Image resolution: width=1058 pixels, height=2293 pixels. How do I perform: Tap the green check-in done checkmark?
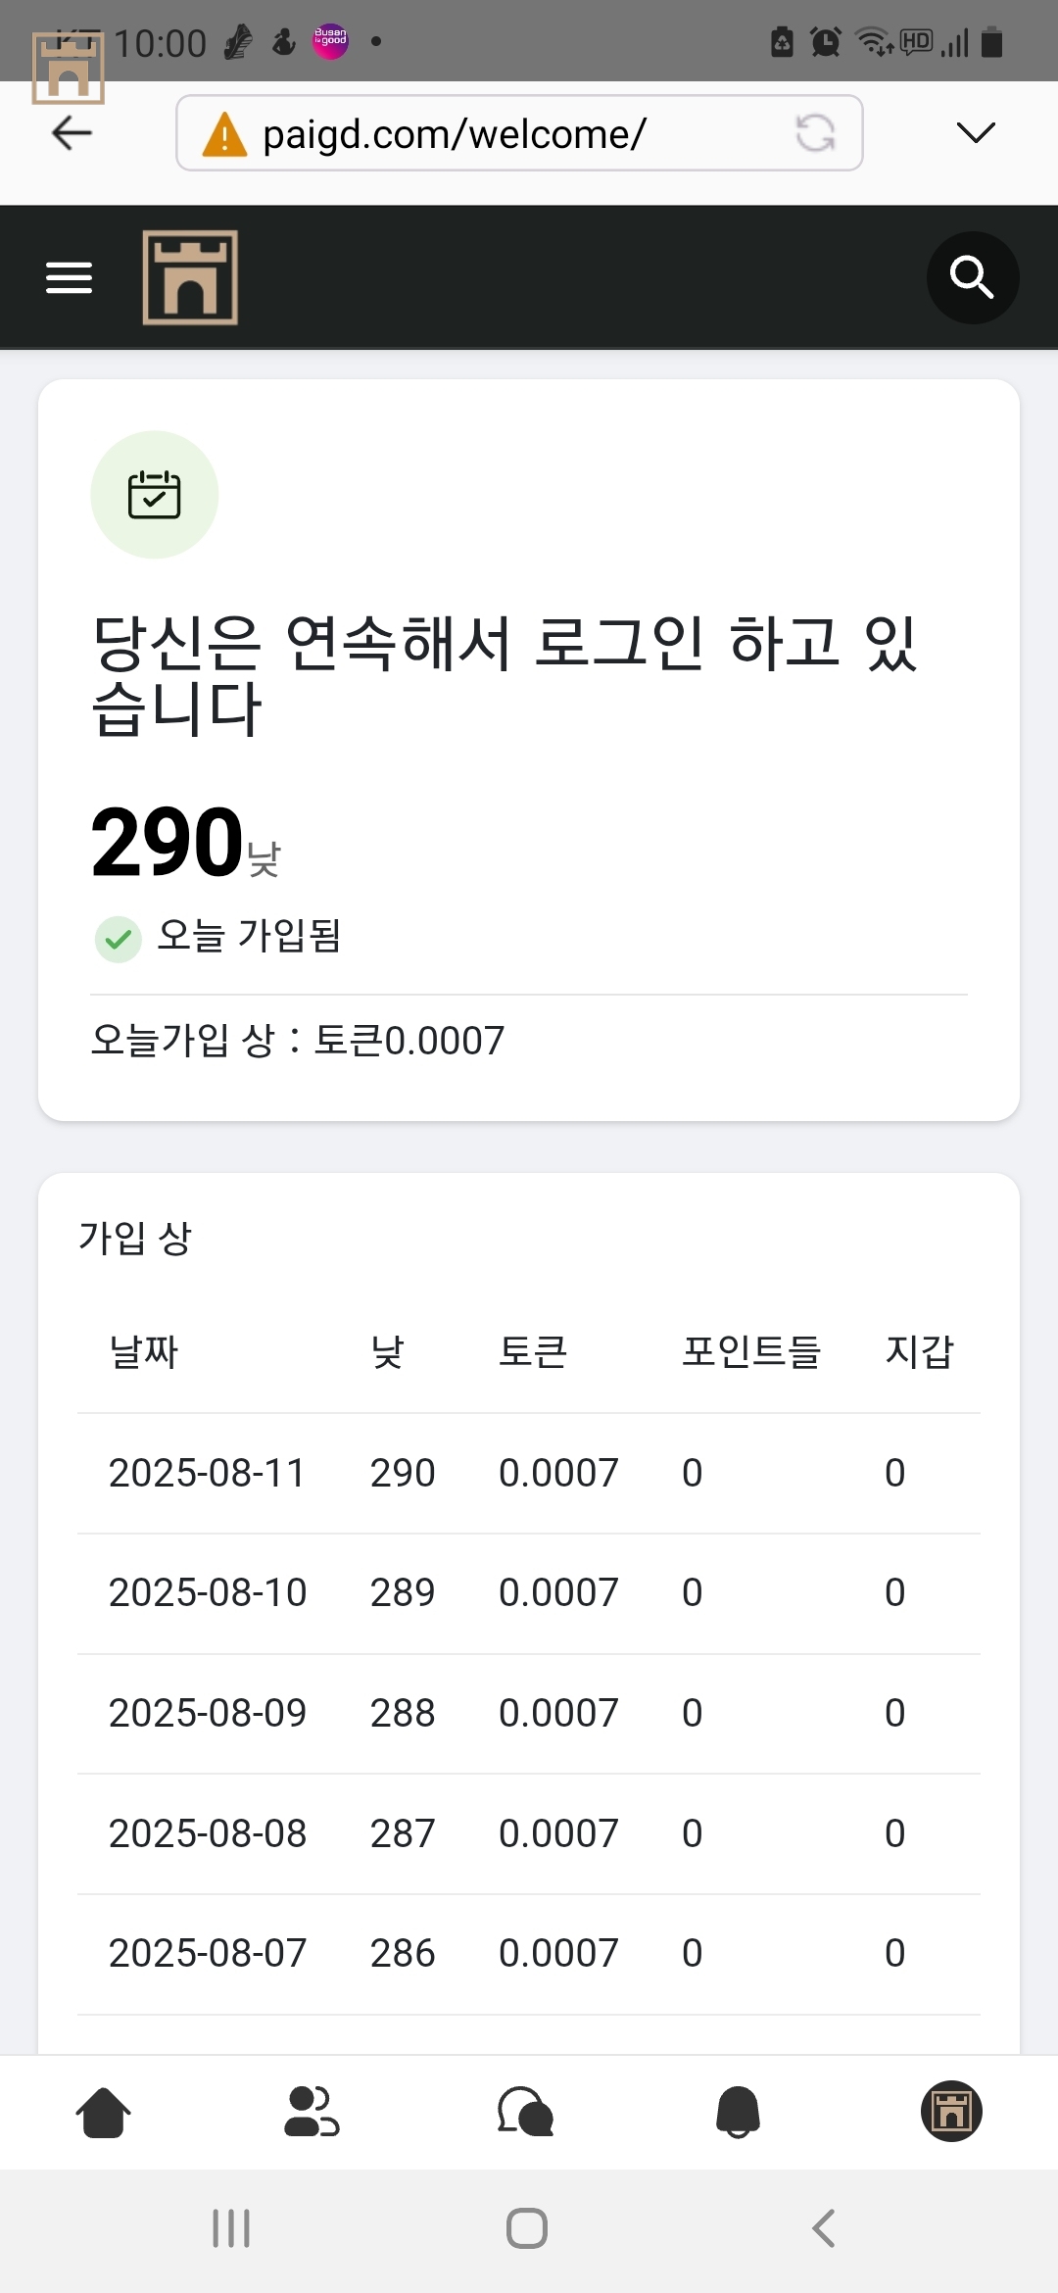(119, 940)
